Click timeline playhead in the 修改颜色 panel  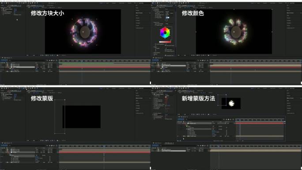click(x=231, y=61)
